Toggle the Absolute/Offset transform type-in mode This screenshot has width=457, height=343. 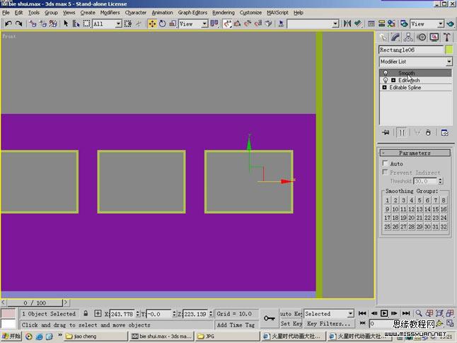pos(98,313)
